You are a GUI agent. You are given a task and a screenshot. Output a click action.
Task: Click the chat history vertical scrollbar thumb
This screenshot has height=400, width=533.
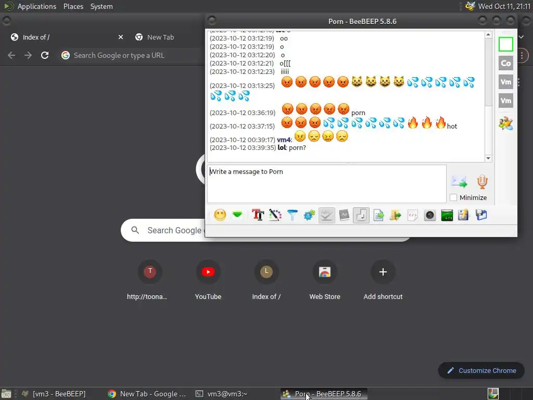[488, 72]
